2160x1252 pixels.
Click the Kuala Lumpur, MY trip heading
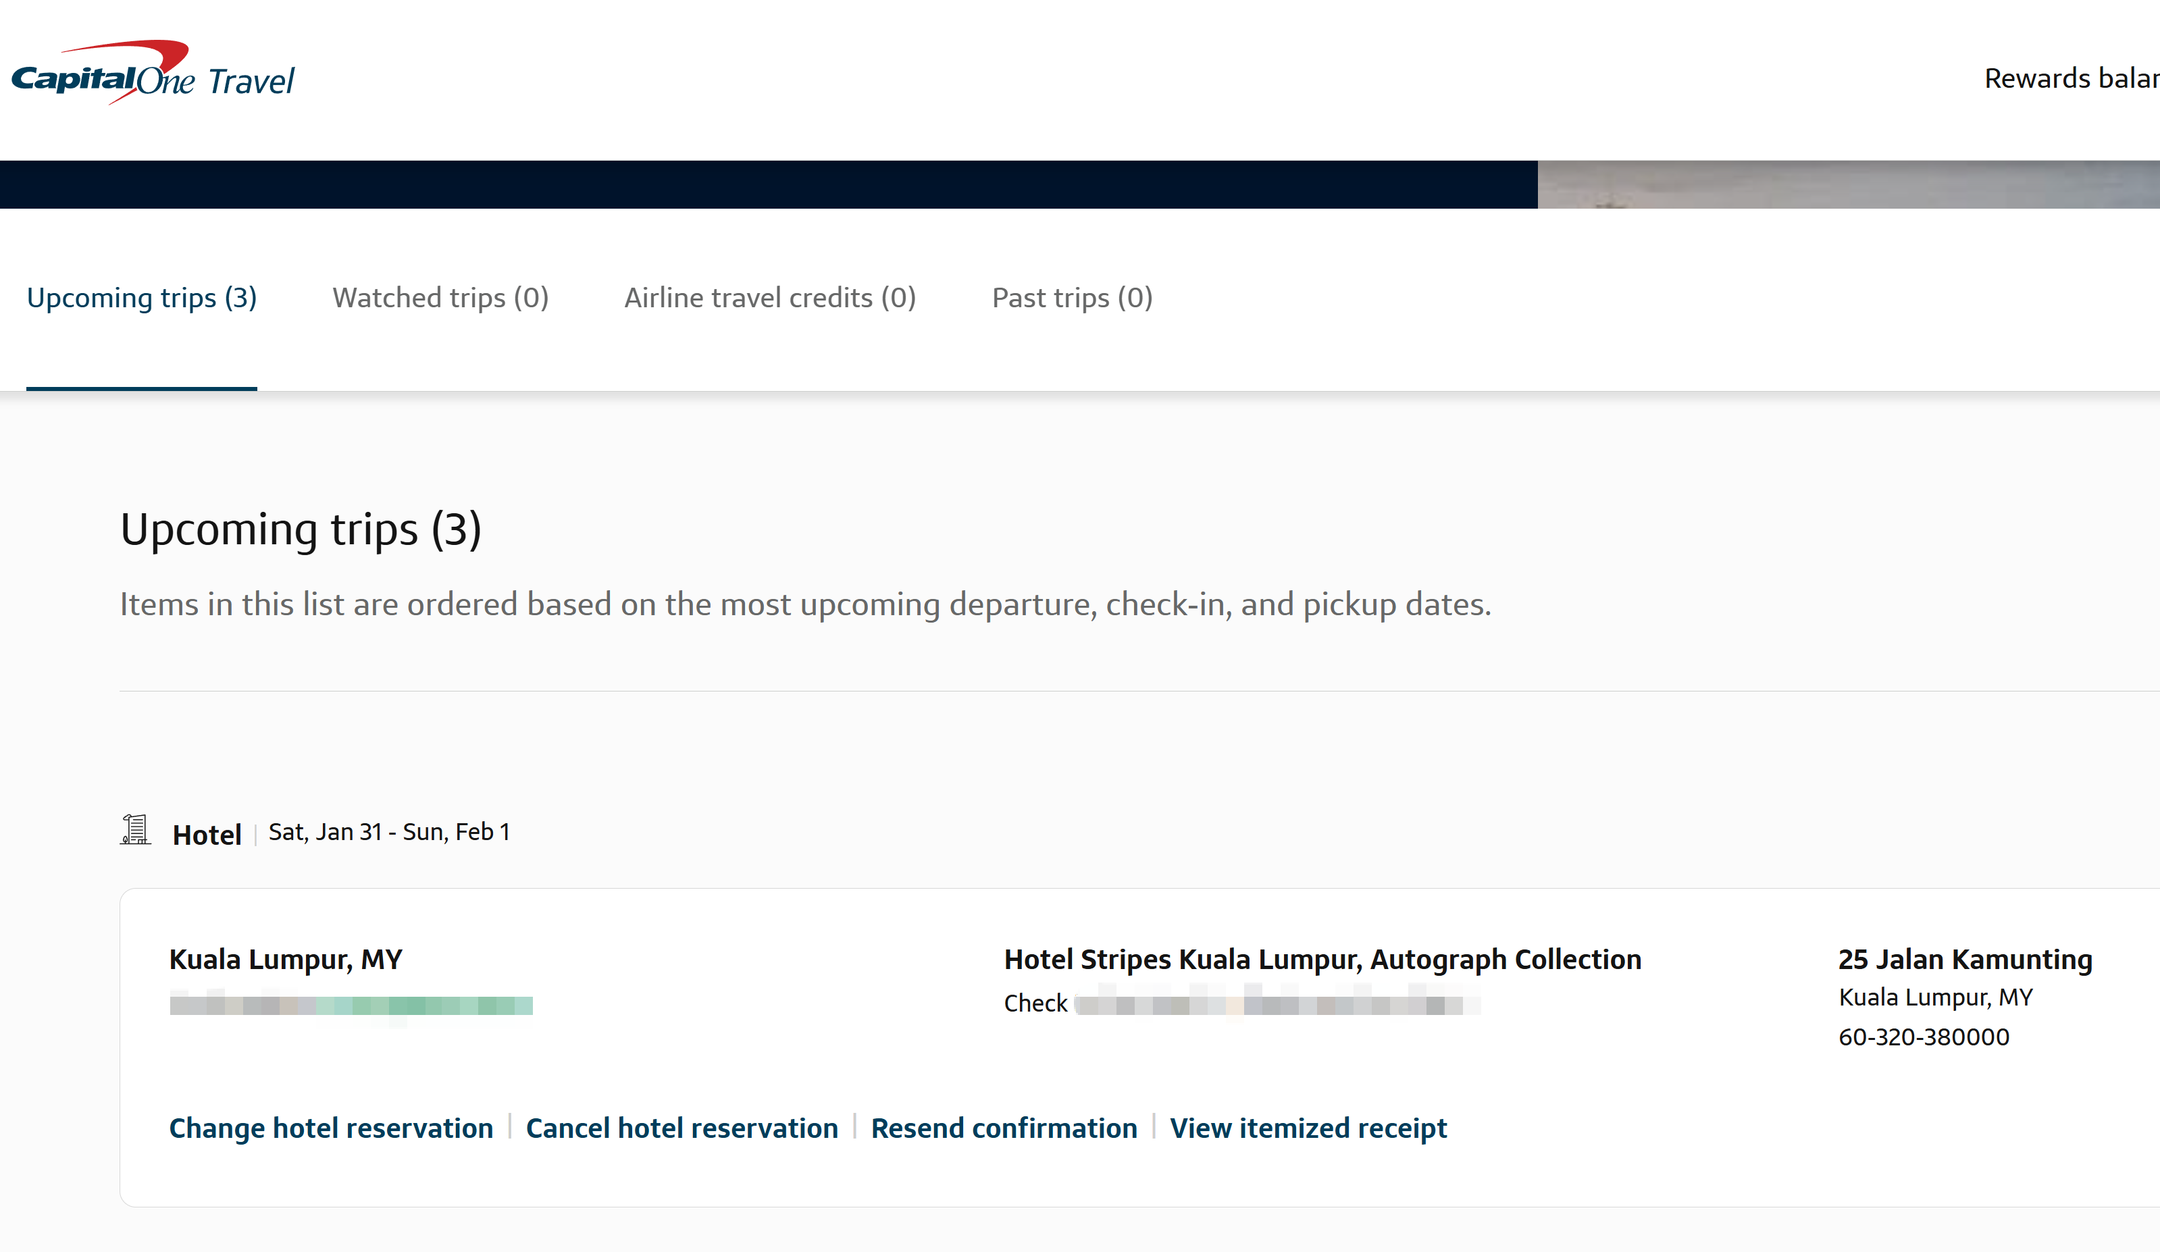pyautogui.click(x=286, y=959)
